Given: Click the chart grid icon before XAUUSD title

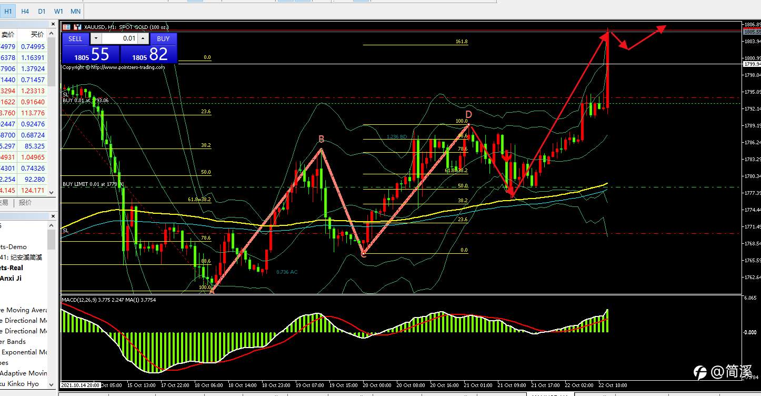Looking at the screenshot, I should pos(67,27).
